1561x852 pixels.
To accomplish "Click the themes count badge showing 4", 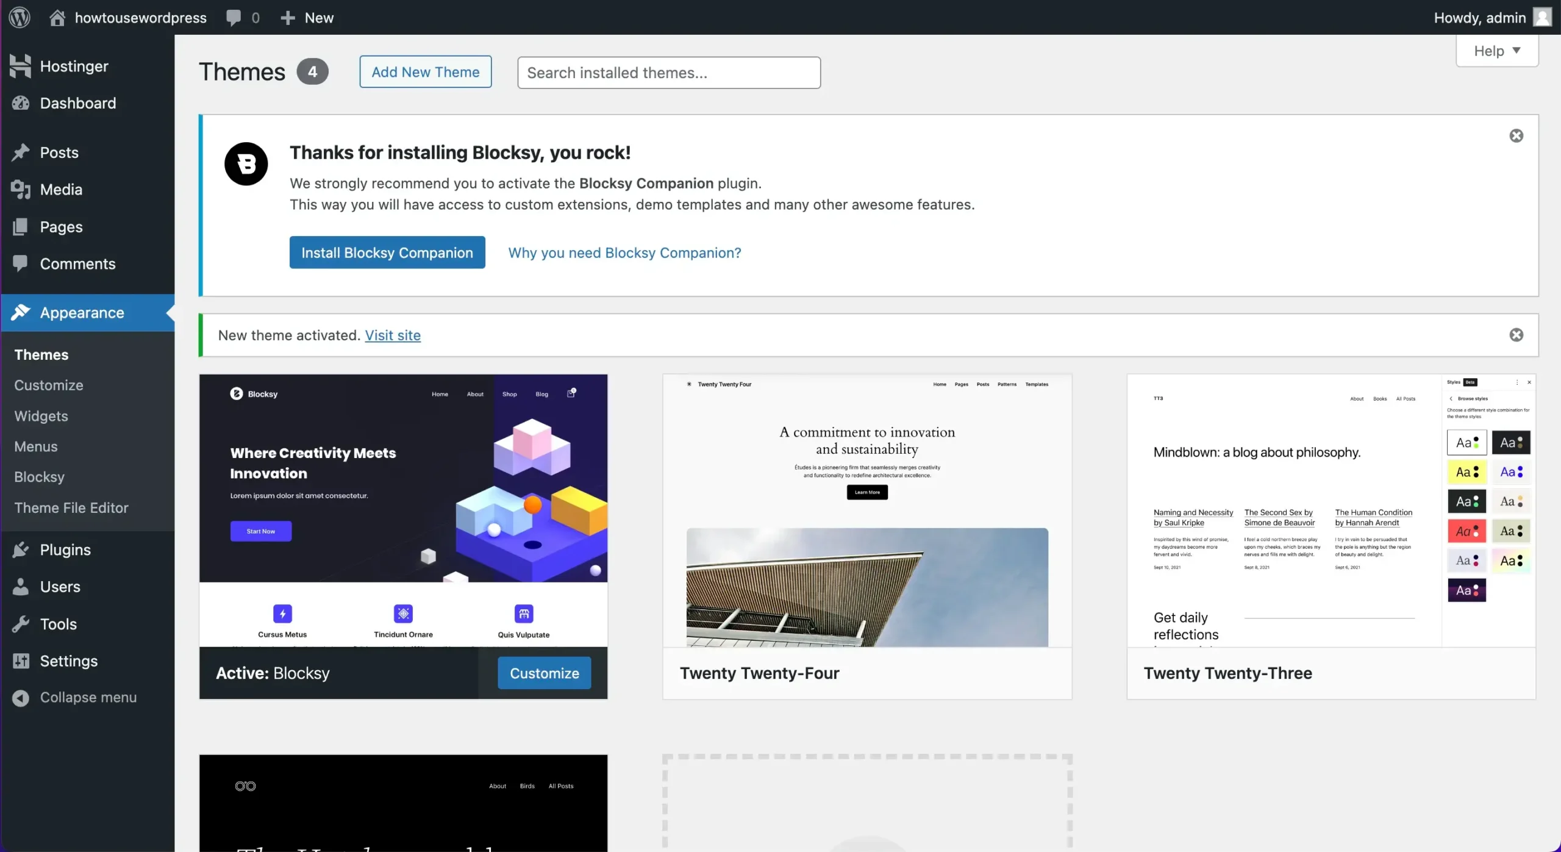I will point(312,72).
